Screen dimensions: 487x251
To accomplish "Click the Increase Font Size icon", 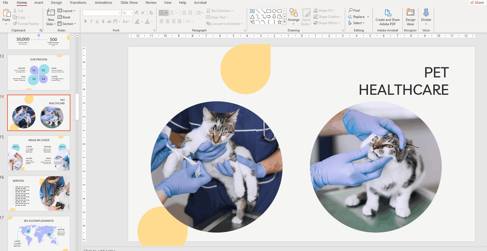I will [137, 13].
